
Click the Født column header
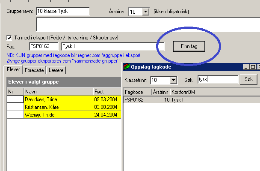(x=107, y=92)
